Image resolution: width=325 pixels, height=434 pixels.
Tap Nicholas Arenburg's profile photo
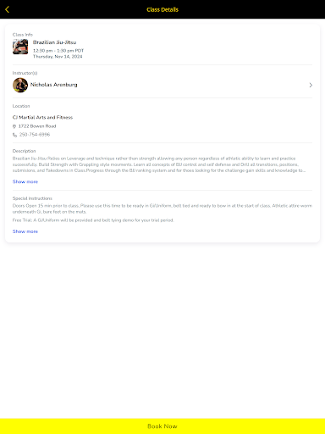[20, 85]
